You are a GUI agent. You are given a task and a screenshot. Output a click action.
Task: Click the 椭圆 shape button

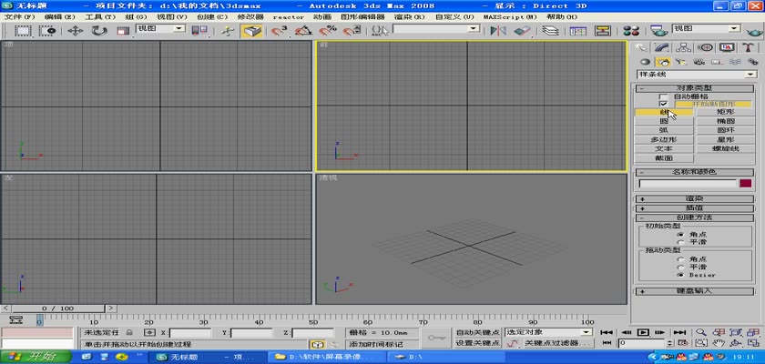(x=726, y=121)
